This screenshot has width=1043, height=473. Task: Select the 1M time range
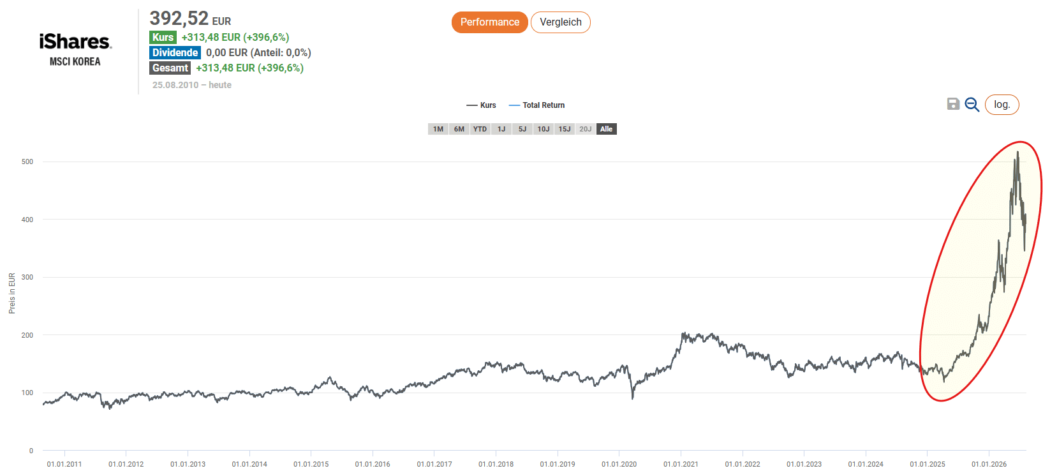[438, 129]
